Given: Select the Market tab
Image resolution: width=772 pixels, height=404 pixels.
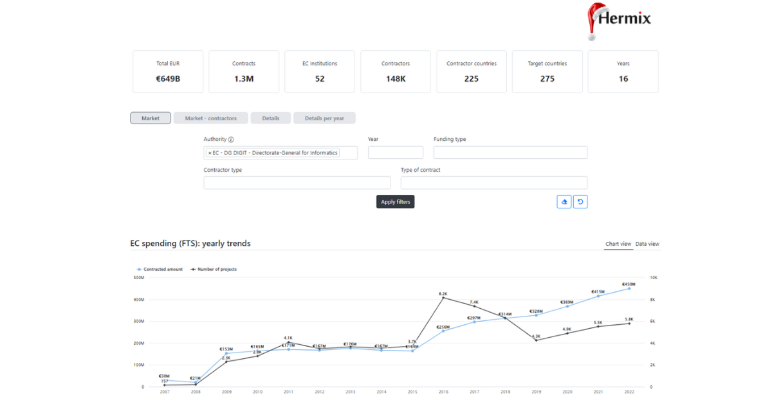Looking at the screenshot, I should tap(151, 118).
